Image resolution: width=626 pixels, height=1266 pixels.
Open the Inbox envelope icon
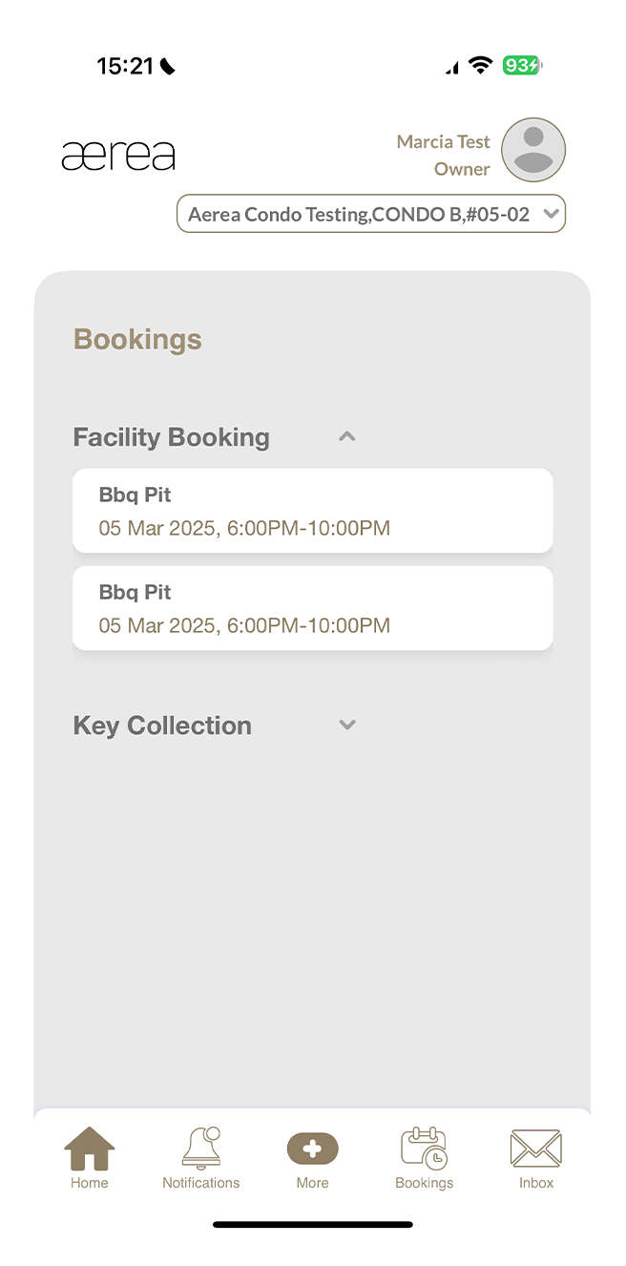[535, 1149]
